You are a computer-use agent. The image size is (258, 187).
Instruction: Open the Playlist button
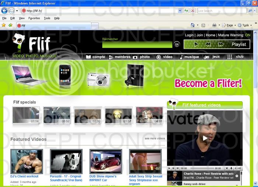pyautogui.click(x=239, y=45)
